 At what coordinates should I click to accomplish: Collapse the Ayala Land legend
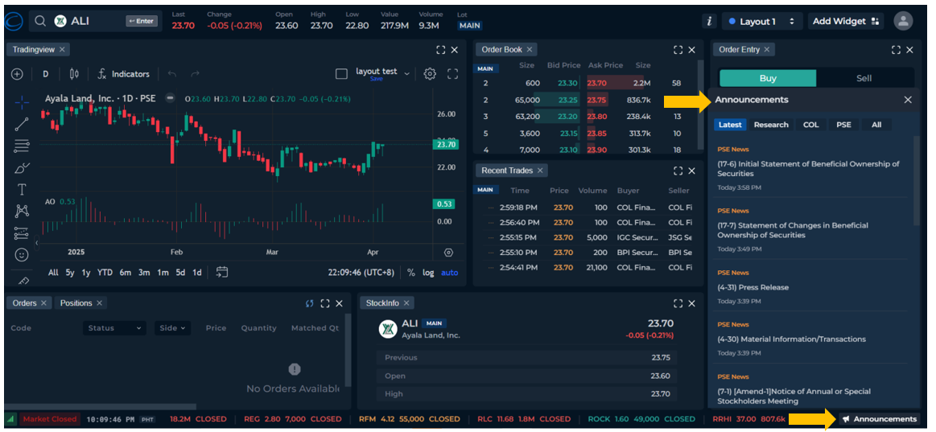click(x=170, y=98)
